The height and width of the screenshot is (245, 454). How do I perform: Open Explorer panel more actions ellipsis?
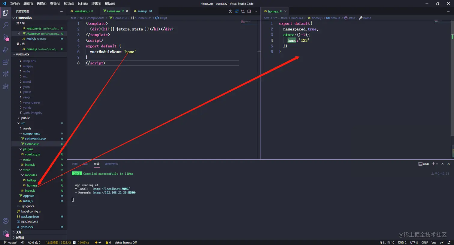pyautogui.click(x=62, y=11)
